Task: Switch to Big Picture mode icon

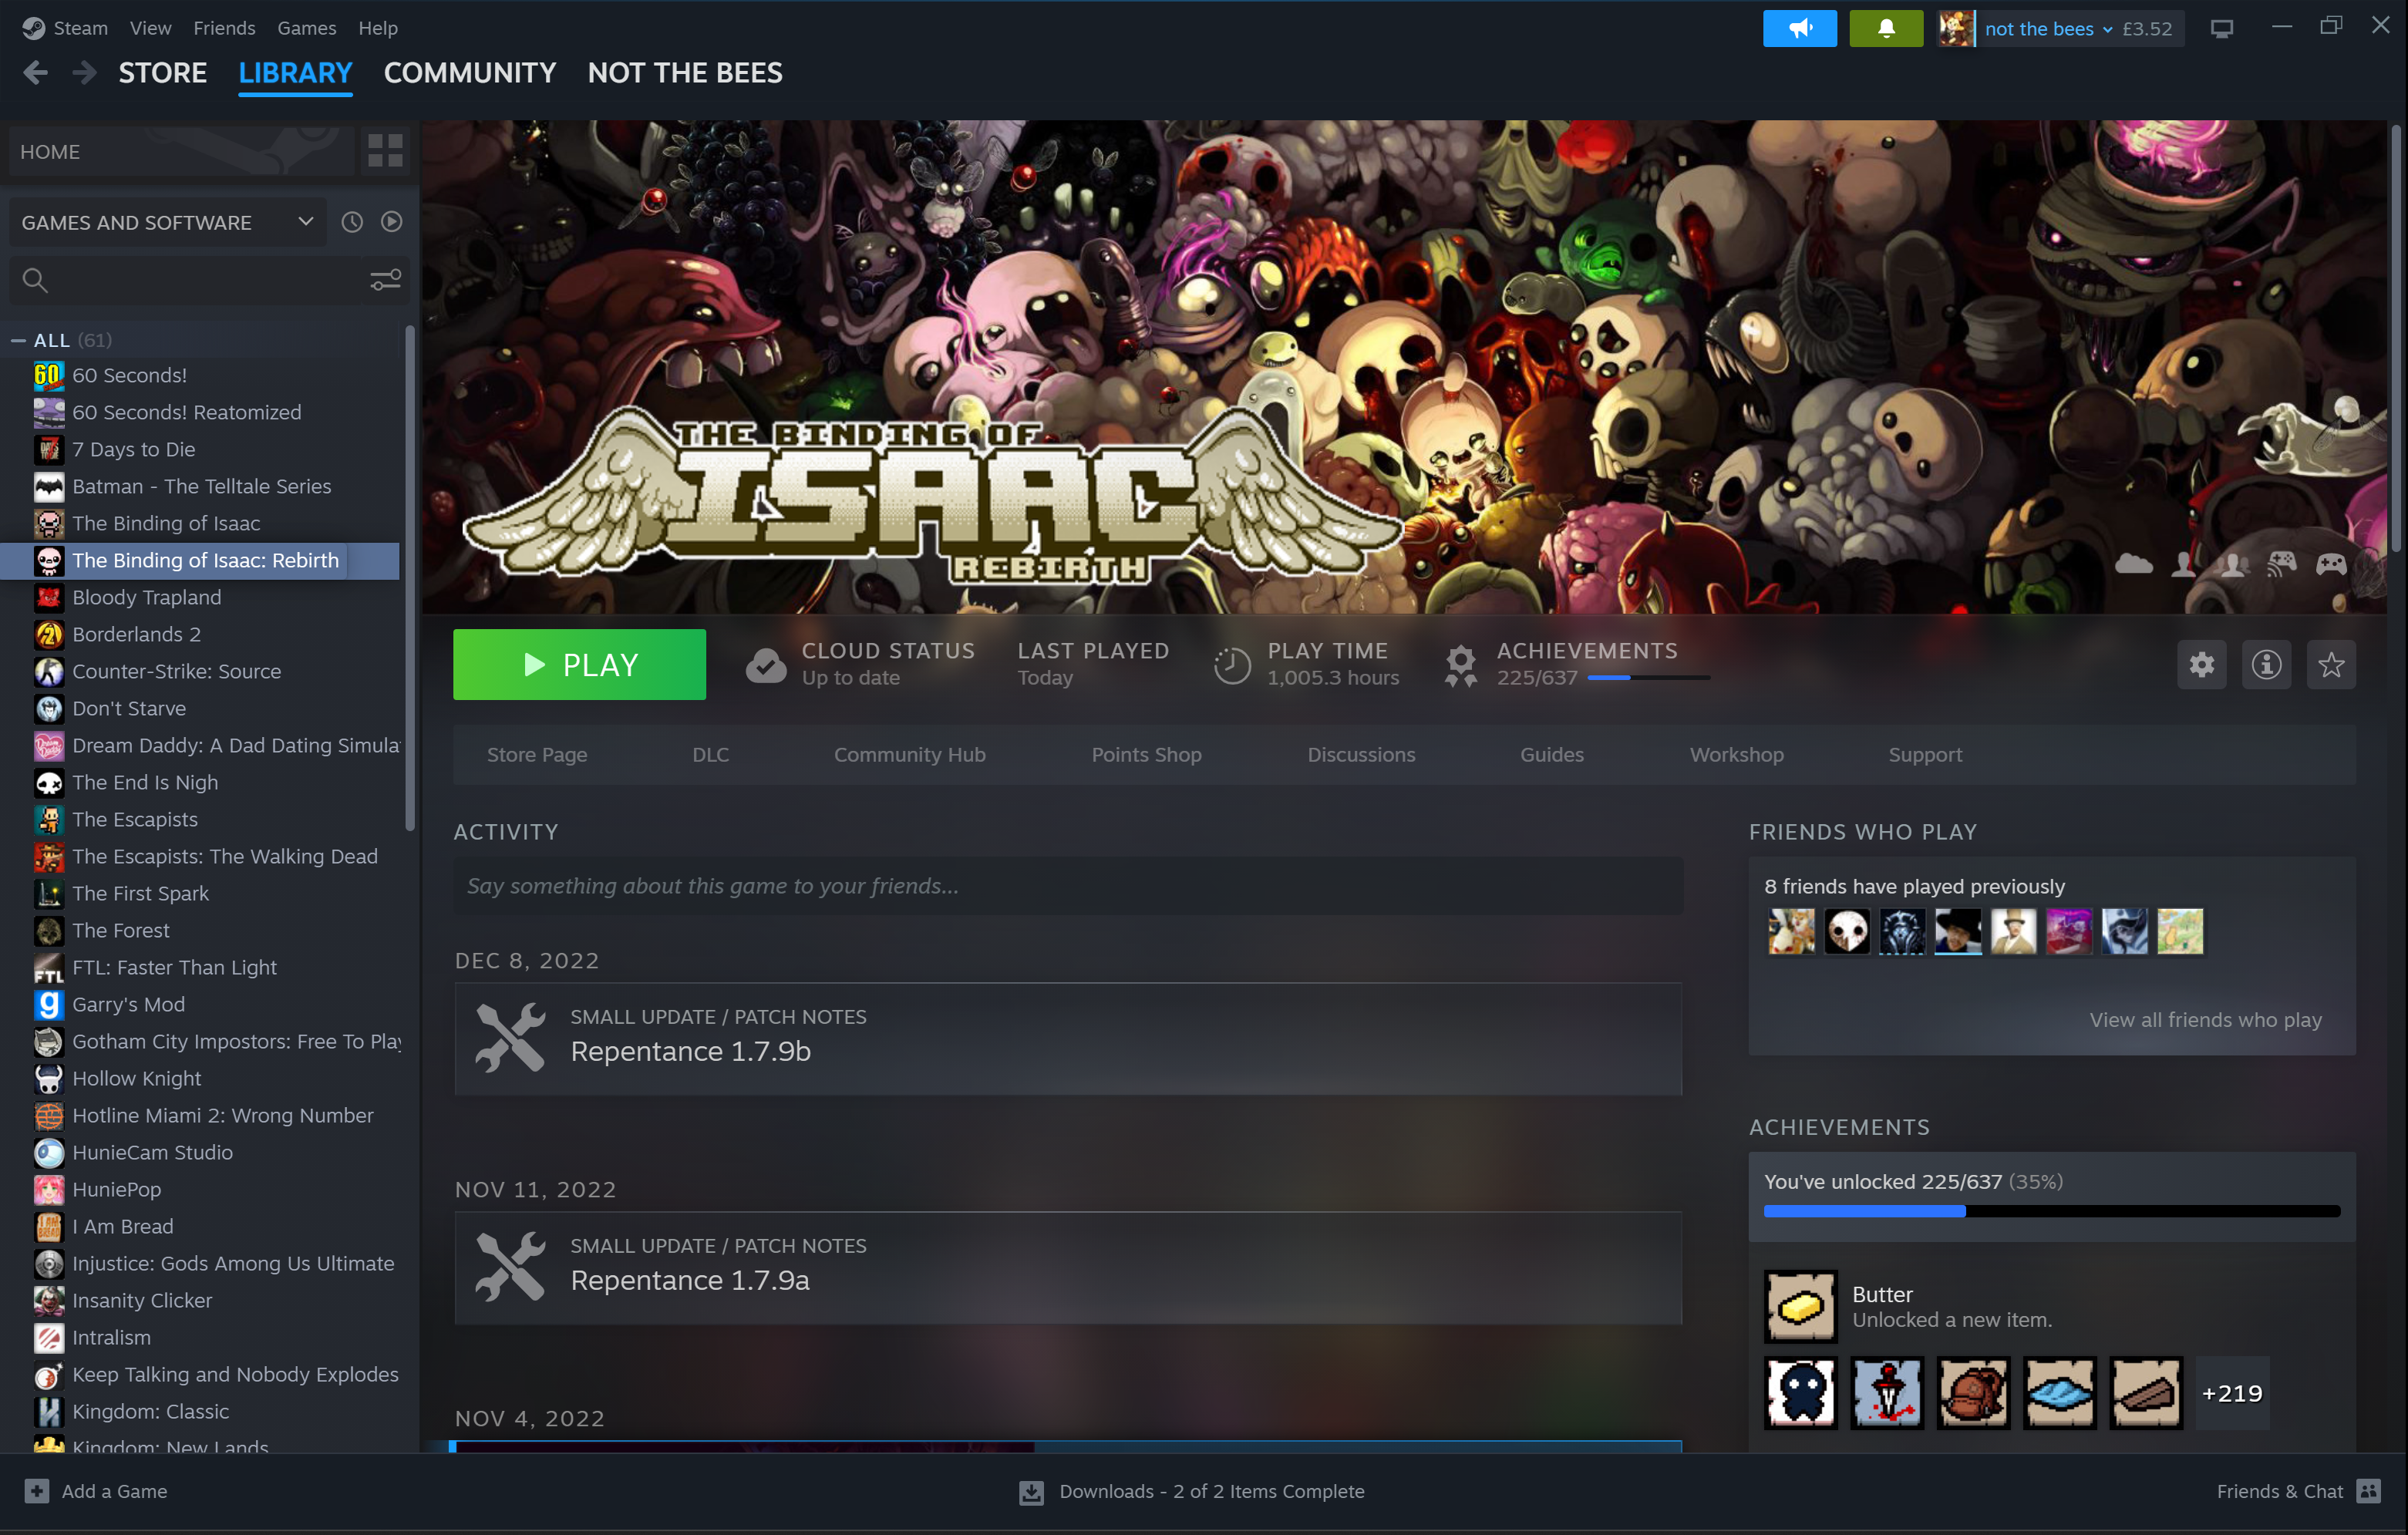Action: click(x=2221, y=28)
